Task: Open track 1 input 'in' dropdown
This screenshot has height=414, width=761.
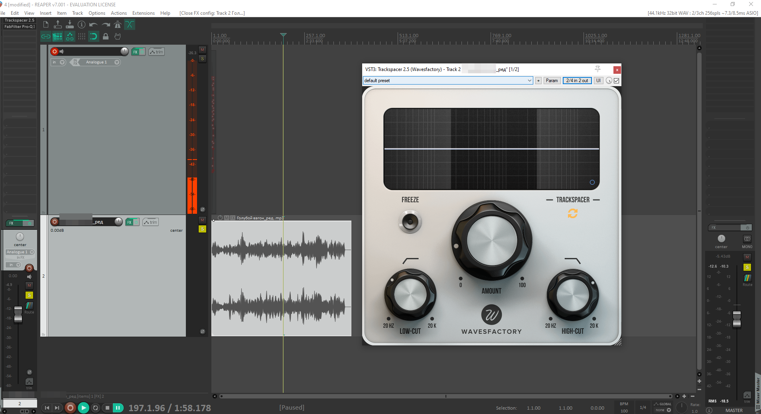Action: [58, 62]
